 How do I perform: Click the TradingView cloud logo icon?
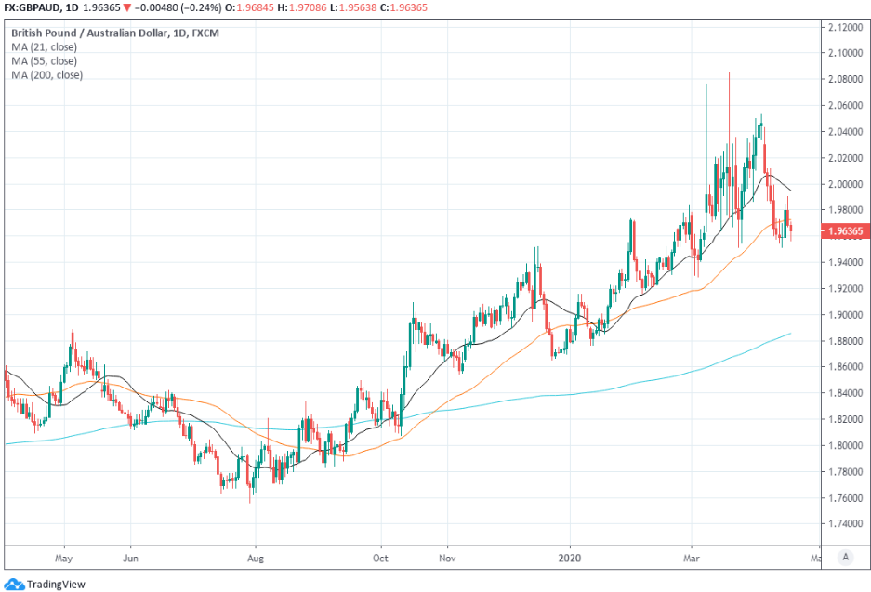15,584
